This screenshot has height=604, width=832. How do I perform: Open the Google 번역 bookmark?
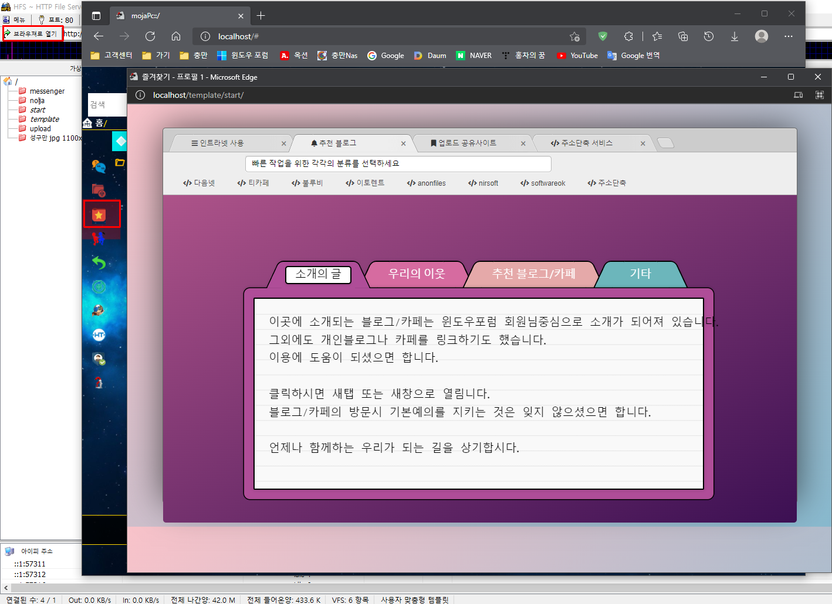coord(633,56)
